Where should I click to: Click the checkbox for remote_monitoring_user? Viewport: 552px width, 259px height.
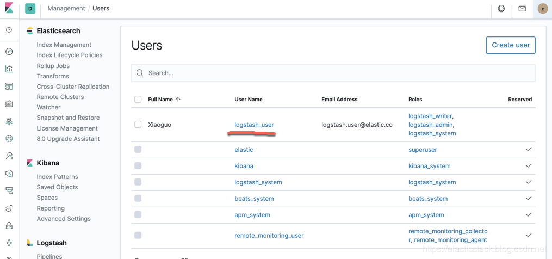(138, 236)
